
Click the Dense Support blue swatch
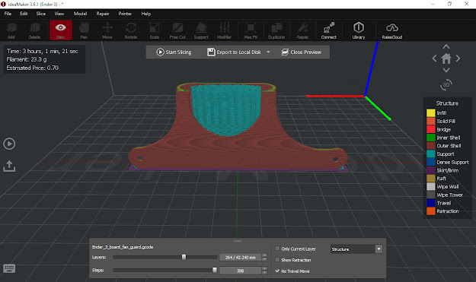point(431,162)
